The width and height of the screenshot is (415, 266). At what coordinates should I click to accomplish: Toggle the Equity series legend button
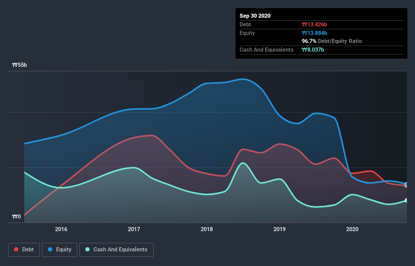(x=60, y=250)
